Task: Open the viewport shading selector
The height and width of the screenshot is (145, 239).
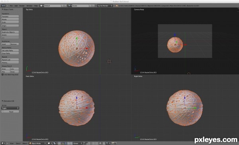Action: tap(50, 143)
